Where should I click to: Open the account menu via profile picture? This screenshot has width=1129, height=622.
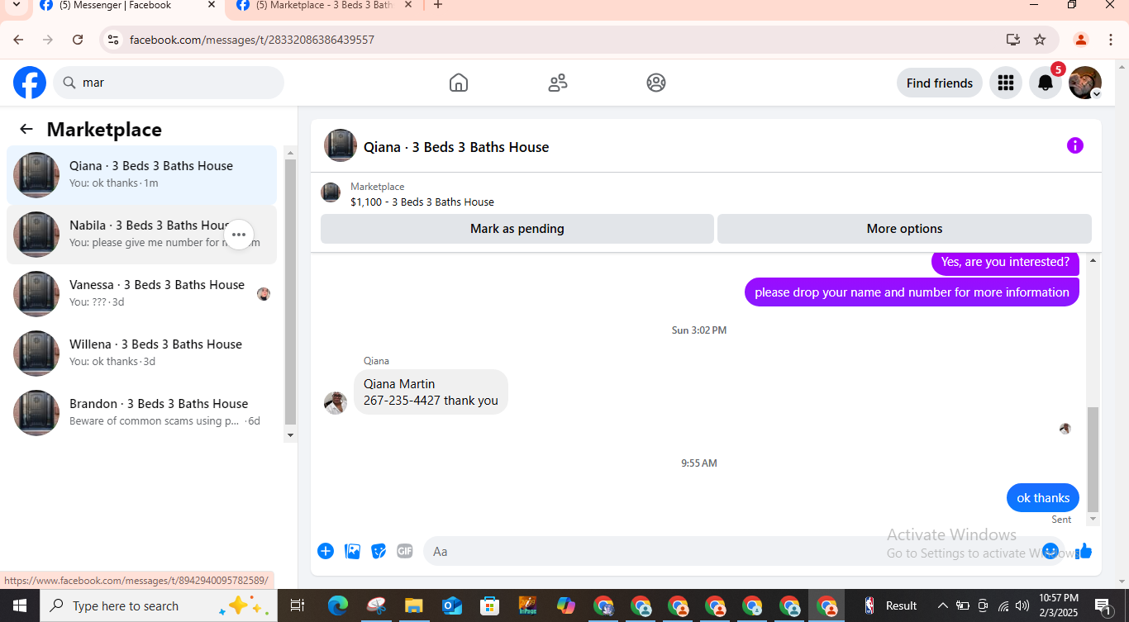point(1085,83)
